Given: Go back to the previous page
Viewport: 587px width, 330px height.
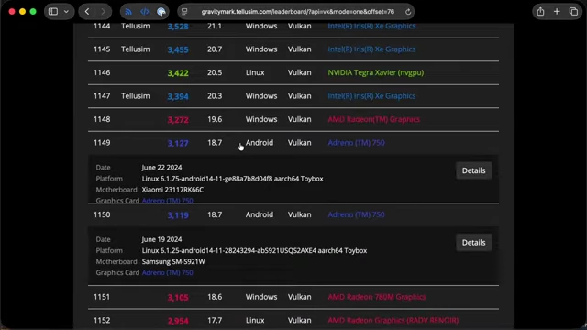Looking at the screenshot, I should click(x=87, y=12).
